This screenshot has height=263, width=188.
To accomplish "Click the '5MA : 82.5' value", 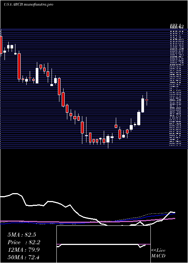I will point(22,235).
